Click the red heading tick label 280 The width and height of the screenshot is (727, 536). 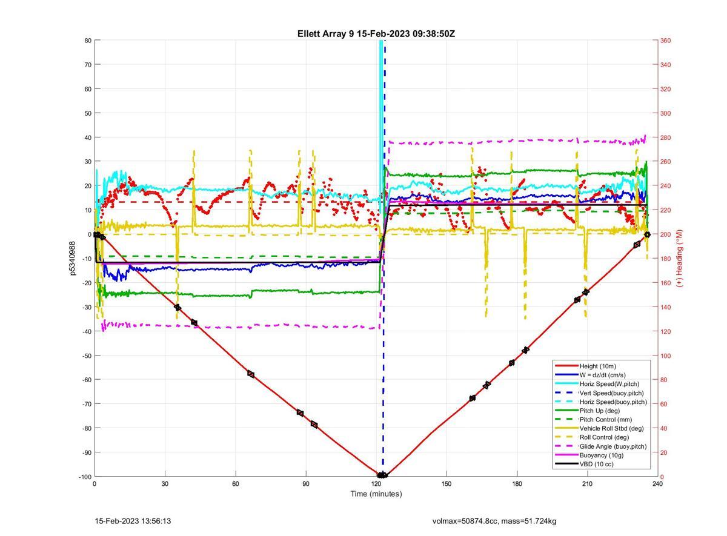pos(665,137)
